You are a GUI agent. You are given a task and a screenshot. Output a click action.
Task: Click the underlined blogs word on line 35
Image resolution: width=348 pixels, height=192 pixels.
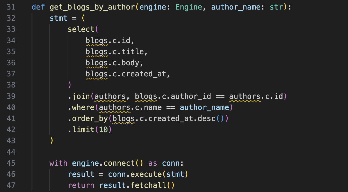tap(96, 51)
